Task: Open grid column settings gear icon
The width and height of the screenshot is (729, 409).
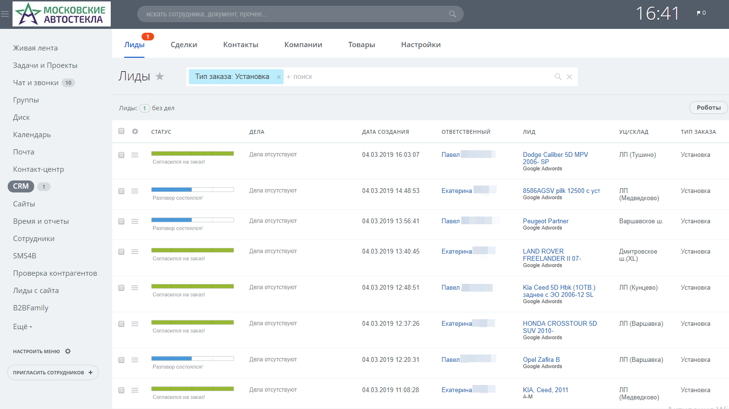Action: 135,131
